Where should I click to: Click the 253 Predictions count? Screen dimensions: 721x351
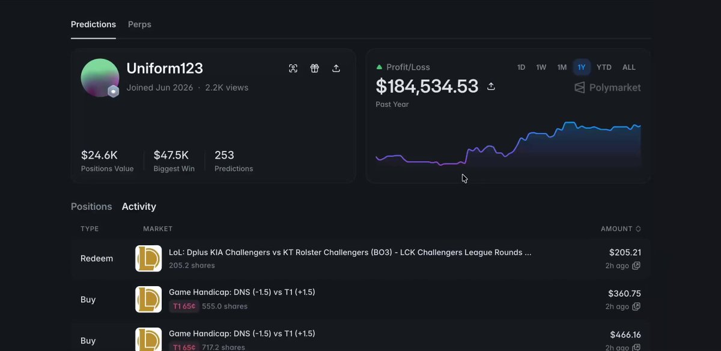pos(224,155)
